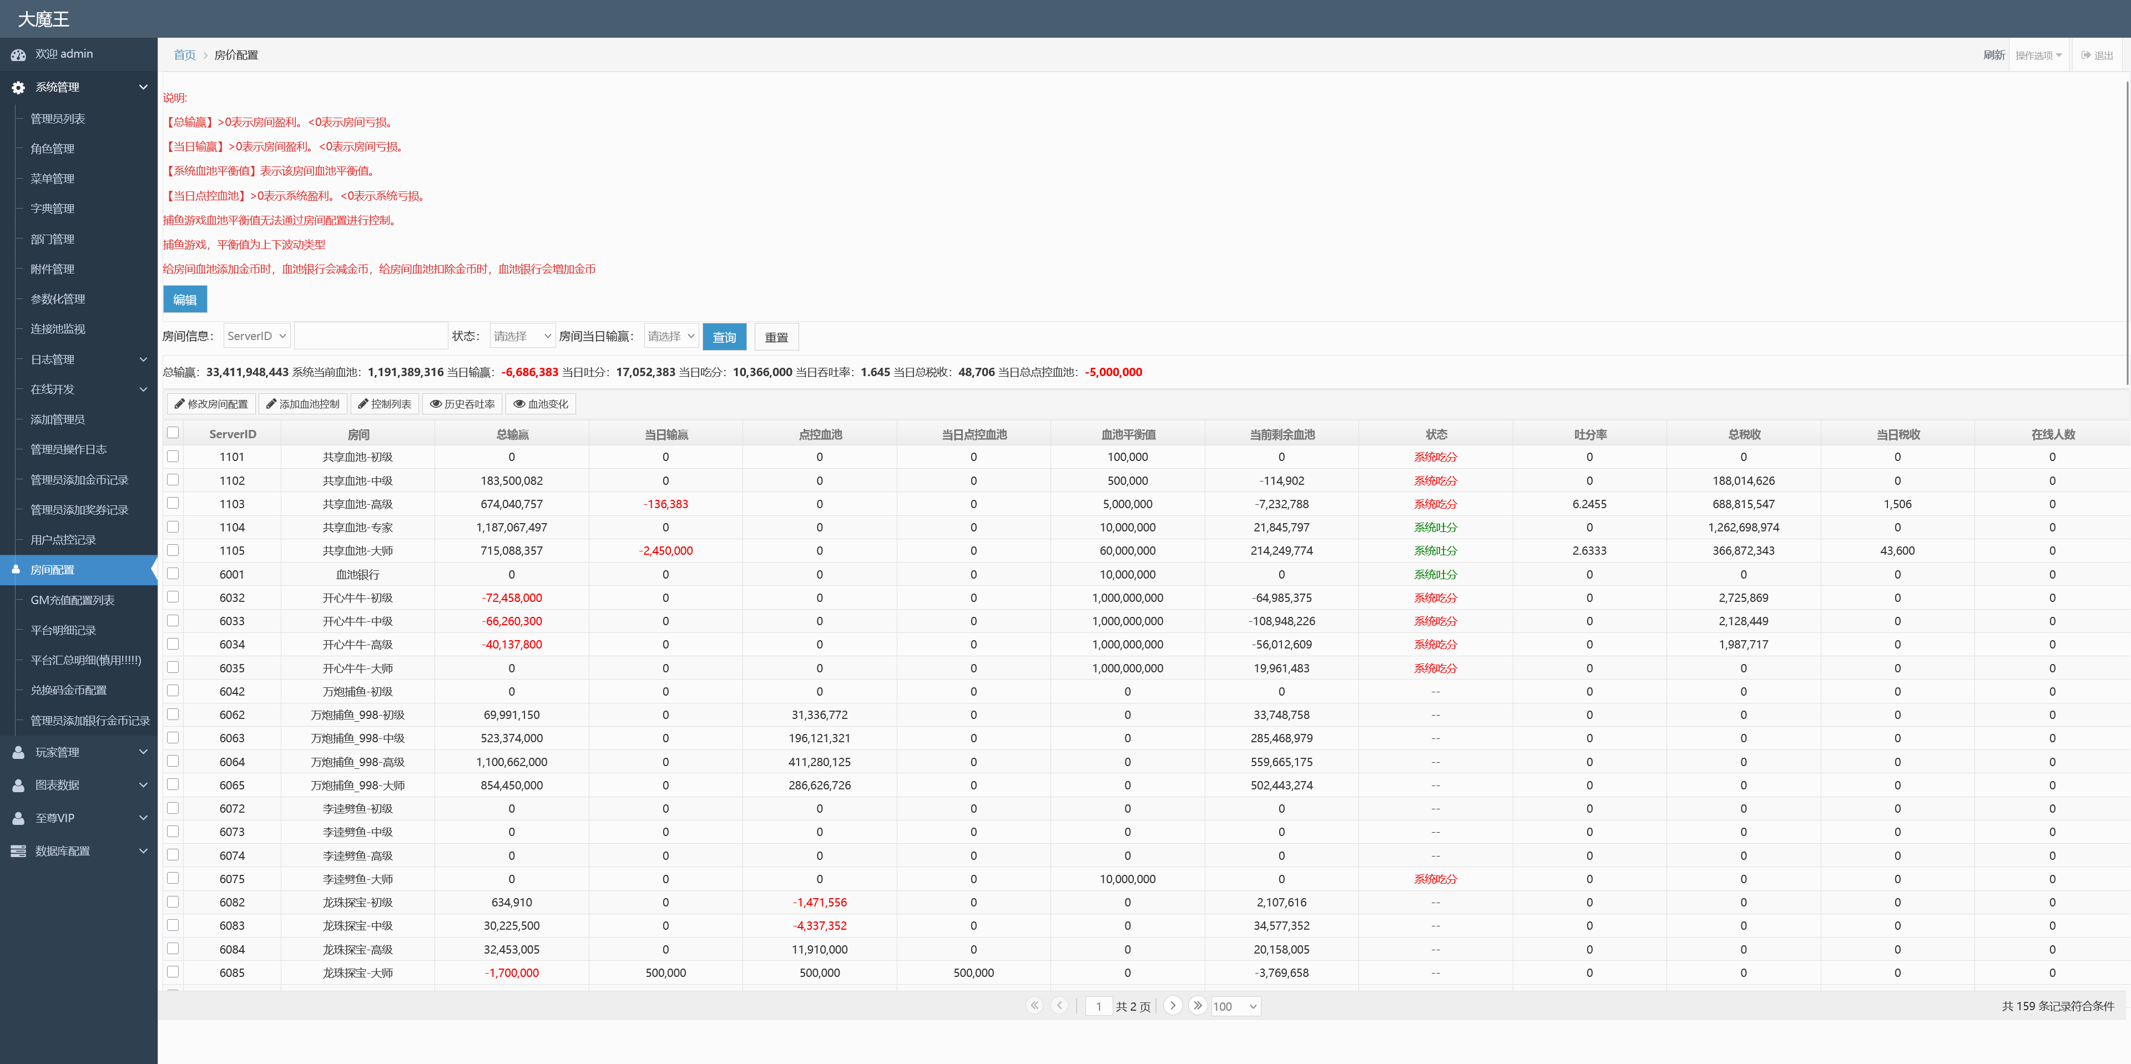Open 用户点控记录 menu item
This screenshot has height=1064, width=2131.
click(63, 540)
